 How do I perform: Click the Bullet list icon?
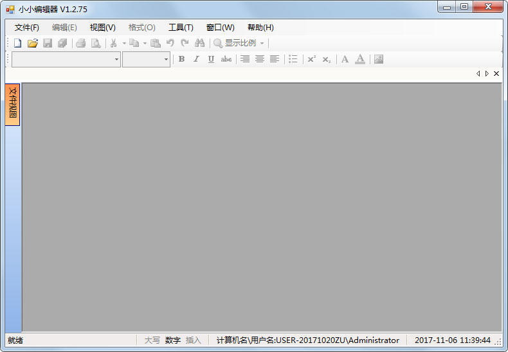coord(293,59)
